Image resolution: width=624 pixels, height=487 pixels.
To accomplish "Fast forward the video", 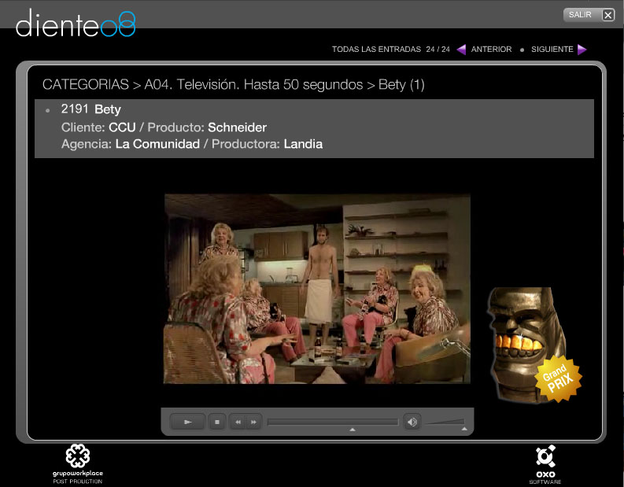I will [x=253, y=422].
